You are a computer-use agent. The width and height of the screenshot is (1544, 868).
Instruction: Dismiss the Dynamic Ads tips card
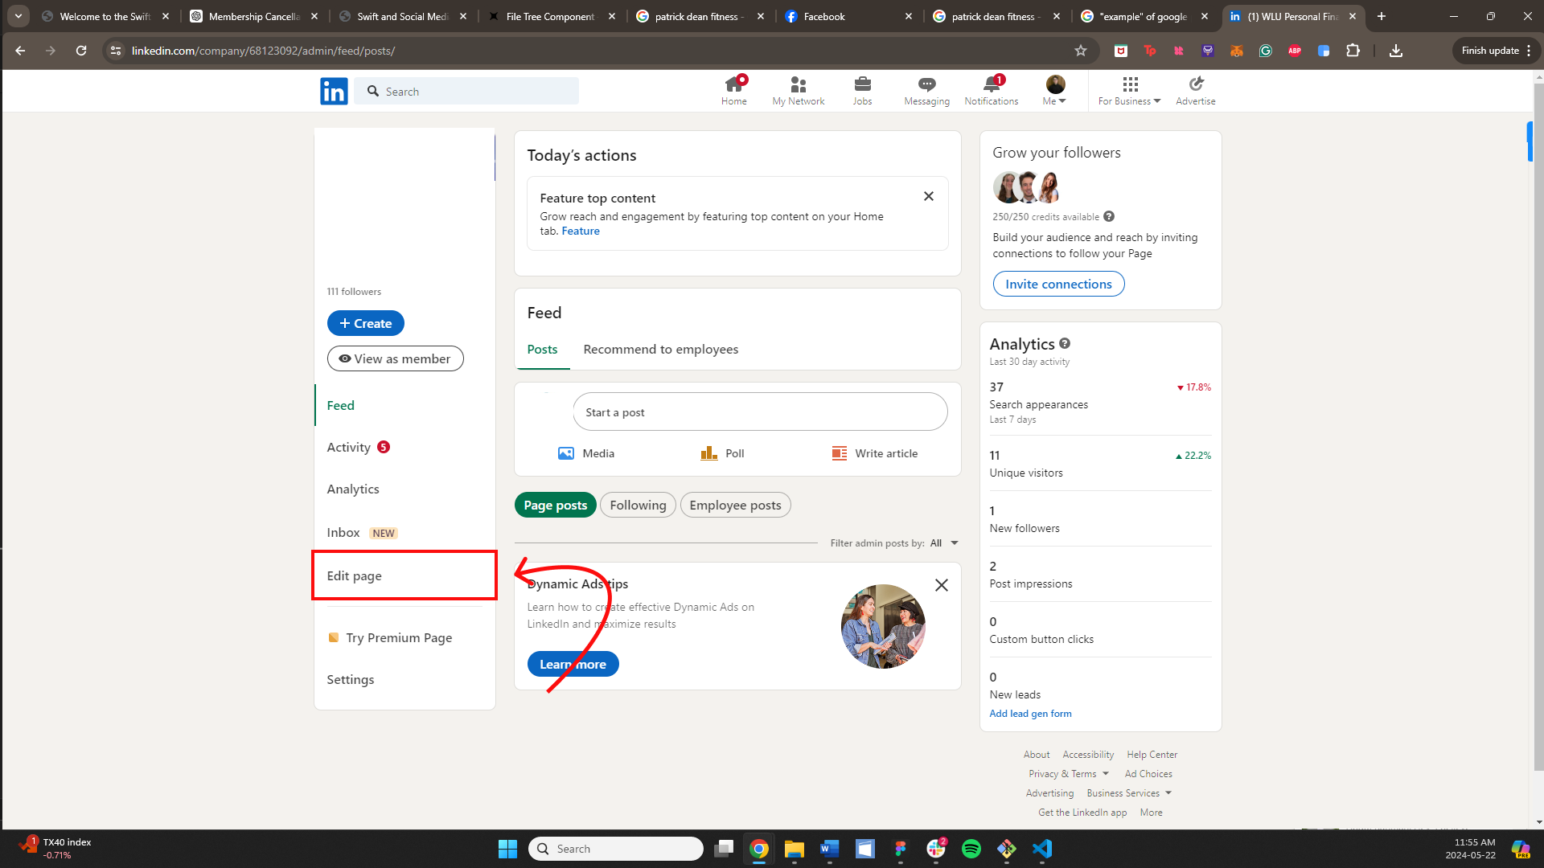(x=941, y=585)
